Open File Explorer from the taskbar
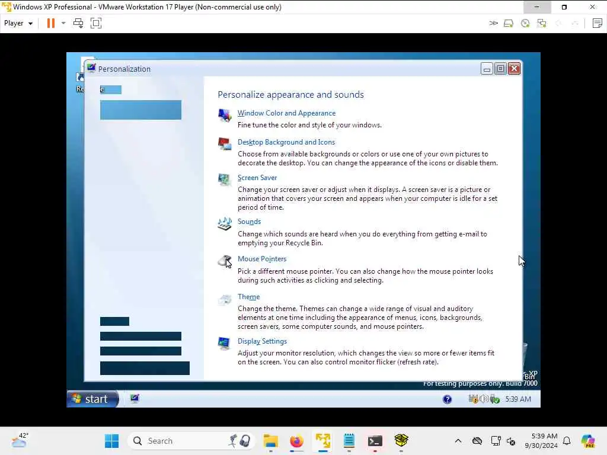Image resolution: width=607 pixels, height=455 pixels. 270,441
